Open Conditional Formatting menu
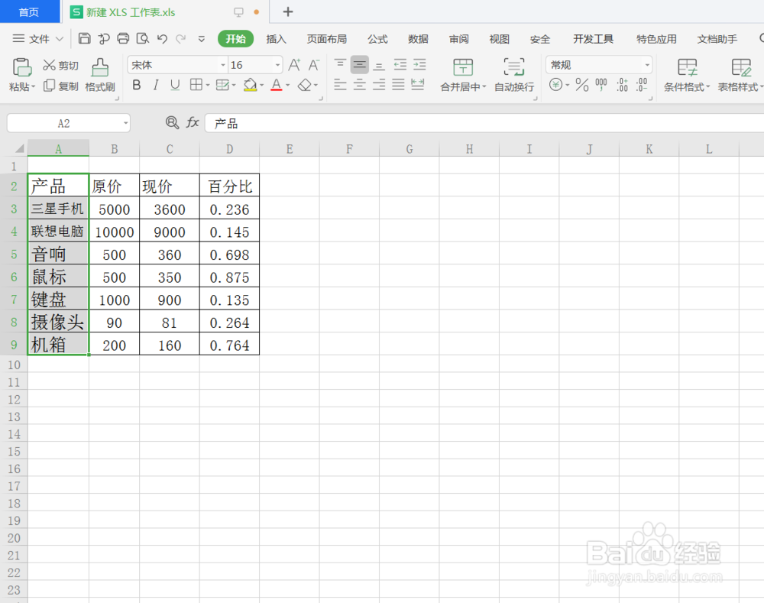Viewport: 764px width, 603px height. click(687, 75)
